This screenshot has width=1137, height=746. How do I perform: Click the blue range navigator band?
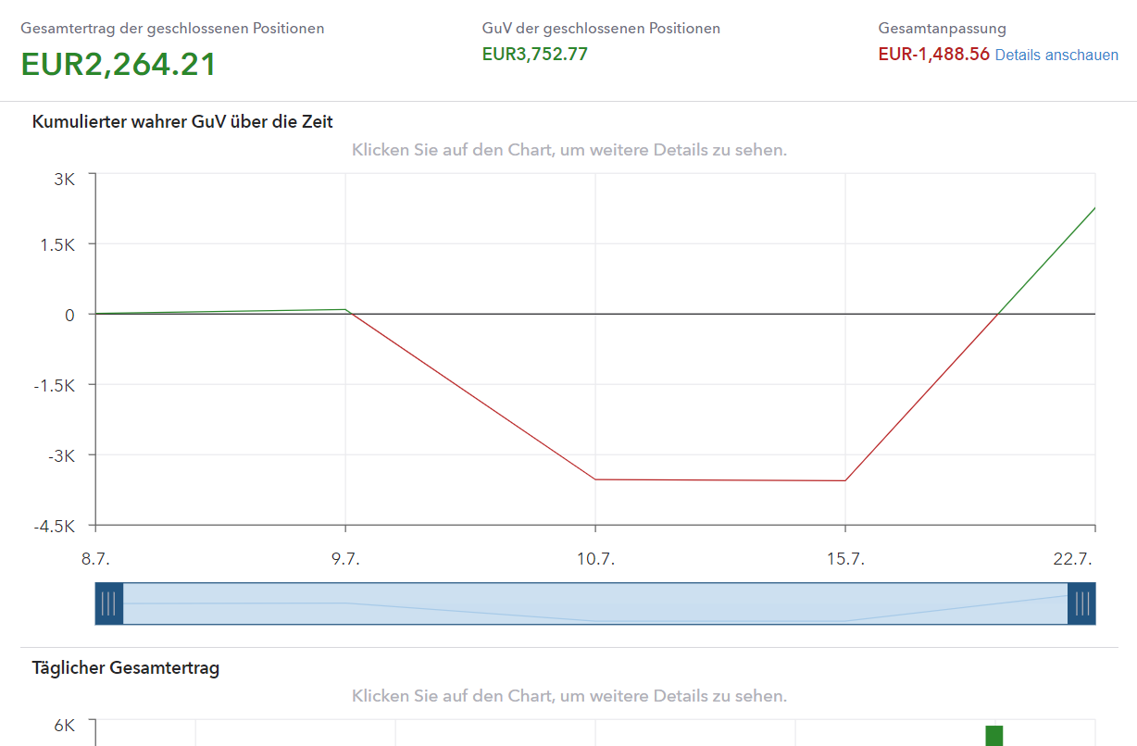595,603
